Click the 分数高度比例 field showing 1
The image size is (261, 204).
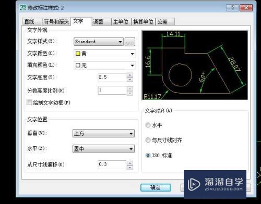112,90
